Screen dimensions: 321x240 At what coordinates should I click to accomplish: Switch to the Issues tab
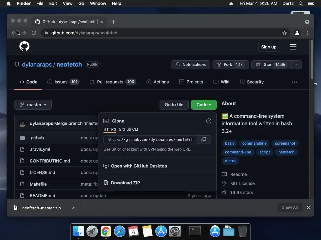[63, 82]
